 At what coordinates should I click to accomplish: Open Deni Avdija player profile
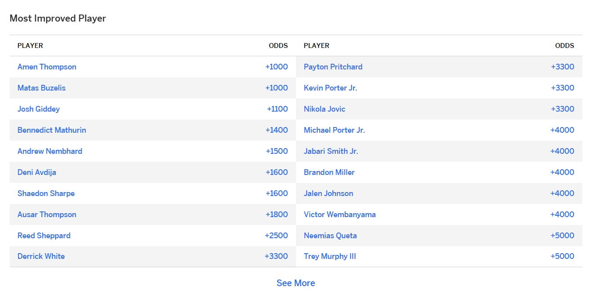coord(37,172)
